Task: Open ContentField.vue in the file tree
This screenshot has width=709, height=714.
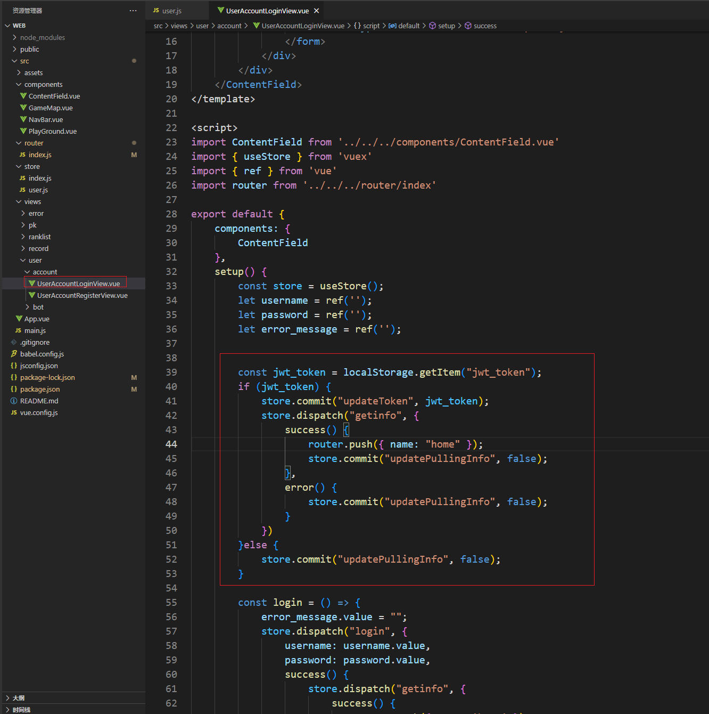Action: point(73,96)
